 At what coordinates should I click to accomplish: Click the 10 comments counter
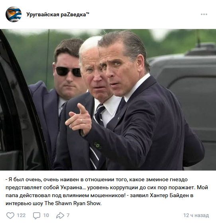coord(46,215)
